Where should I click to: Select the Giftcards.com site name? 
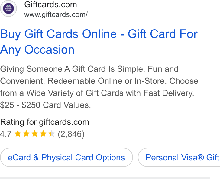(50, 5)
